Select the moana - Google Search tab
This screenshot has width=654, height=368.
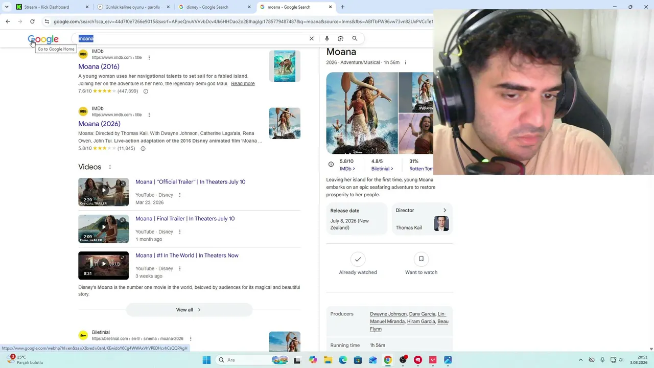(296, 7)
